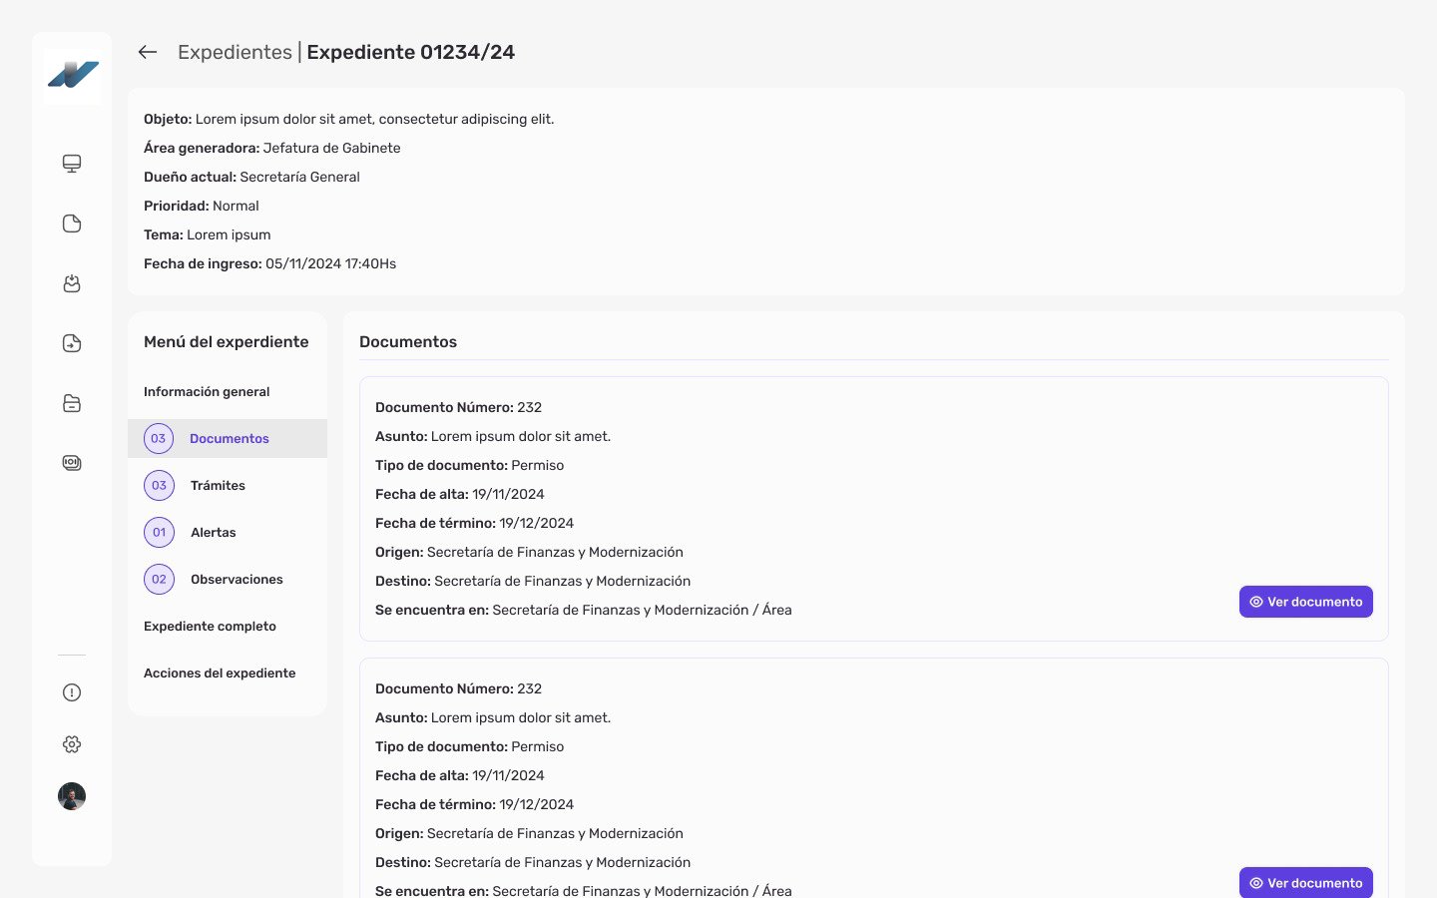Open Acciones del expediente
Viewport: 1437px width, 898px height.
pos(220,673)
